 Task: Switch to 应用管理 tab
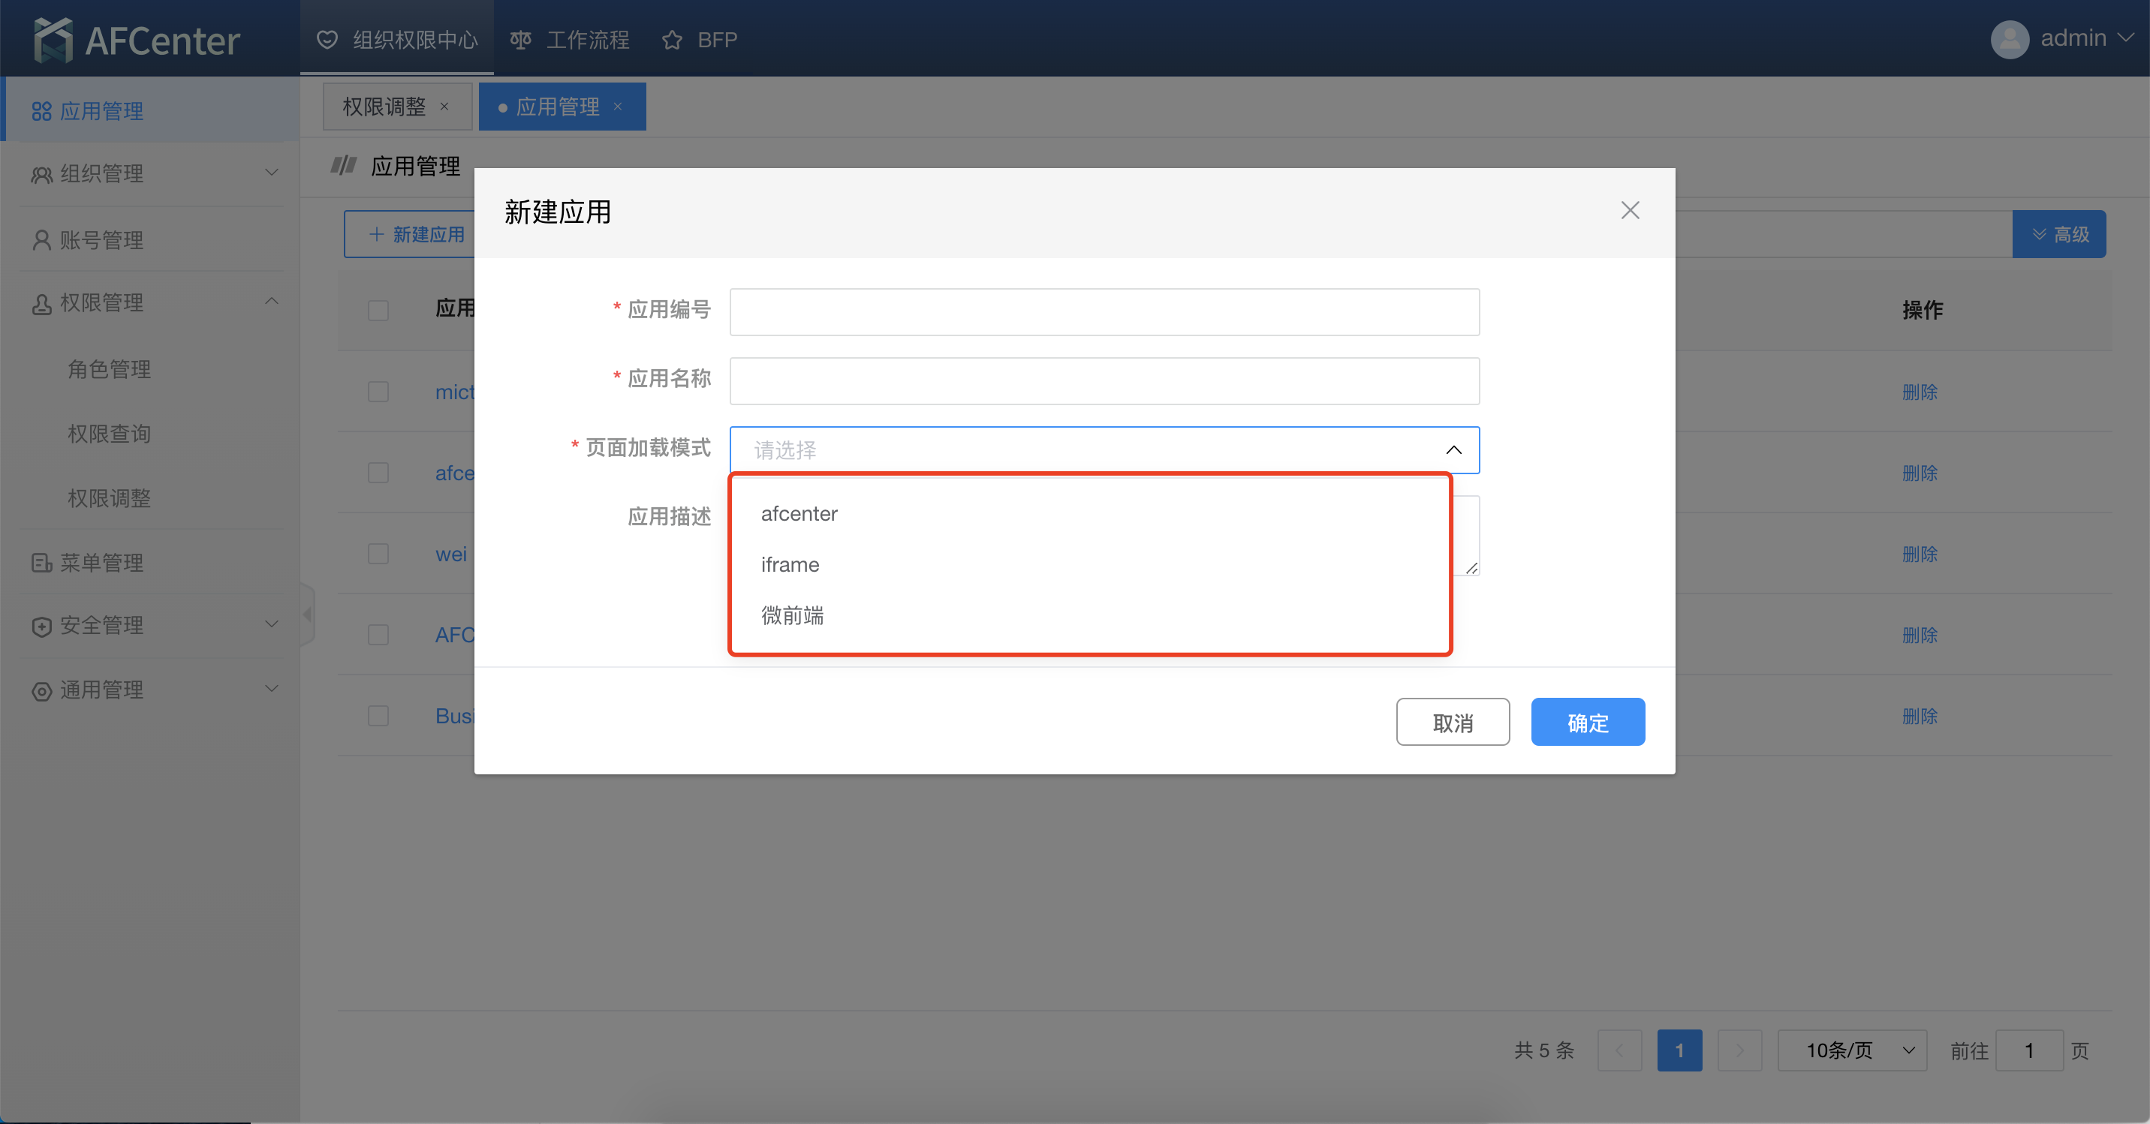pyautogui.click(x=562, y=107)
